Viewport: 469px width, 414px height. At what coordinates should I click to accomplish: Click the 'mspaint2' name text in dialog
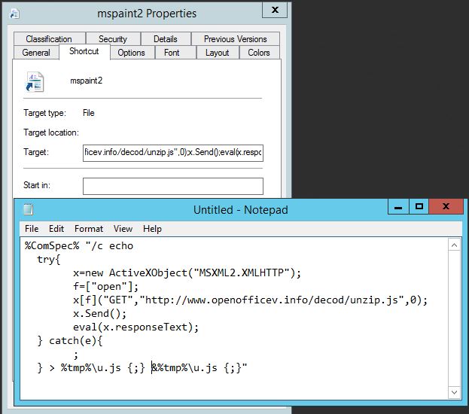point(86,81)
